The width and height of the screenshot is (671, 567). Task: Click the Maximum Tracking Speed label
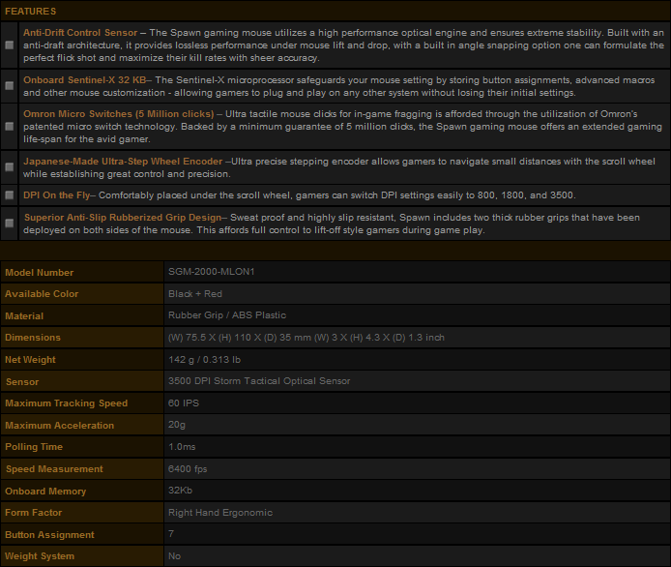[x=66, y=403]
